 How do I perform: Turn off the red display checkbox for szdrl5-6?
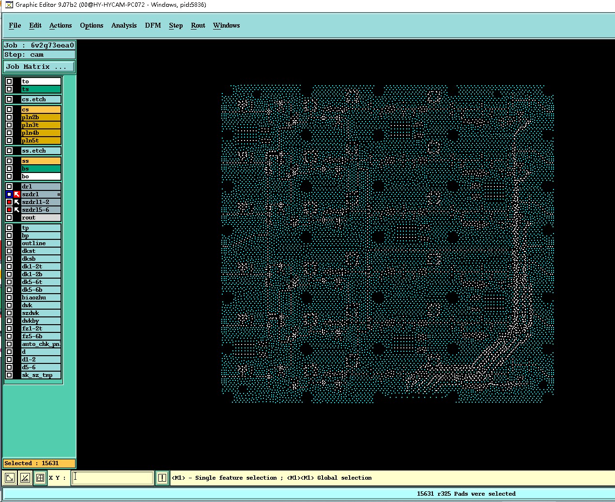9,210
